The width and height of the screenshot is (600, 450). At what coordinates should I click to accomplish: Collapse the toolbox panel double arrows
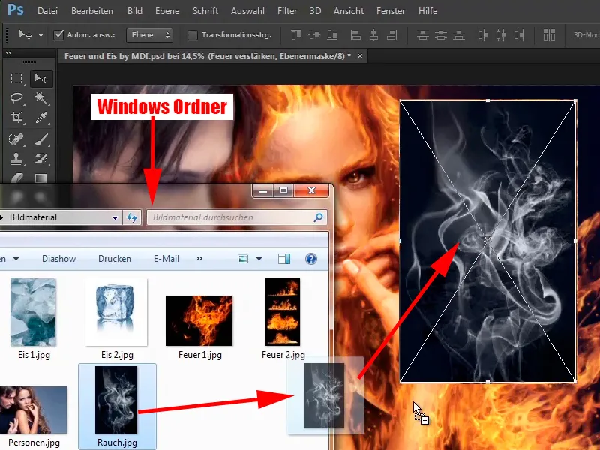click(x=9, y=52)
